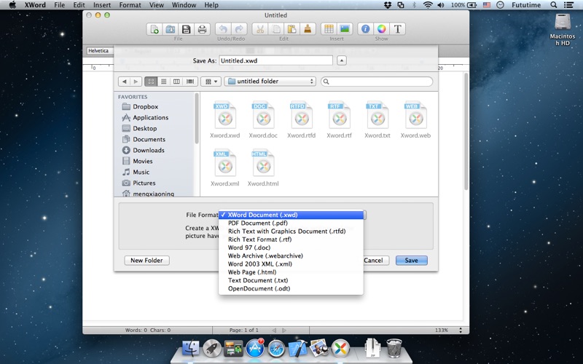583x364 pixels.
Task: Click the Save floppy disk toolbar icon
Action: tap(187, 29)
